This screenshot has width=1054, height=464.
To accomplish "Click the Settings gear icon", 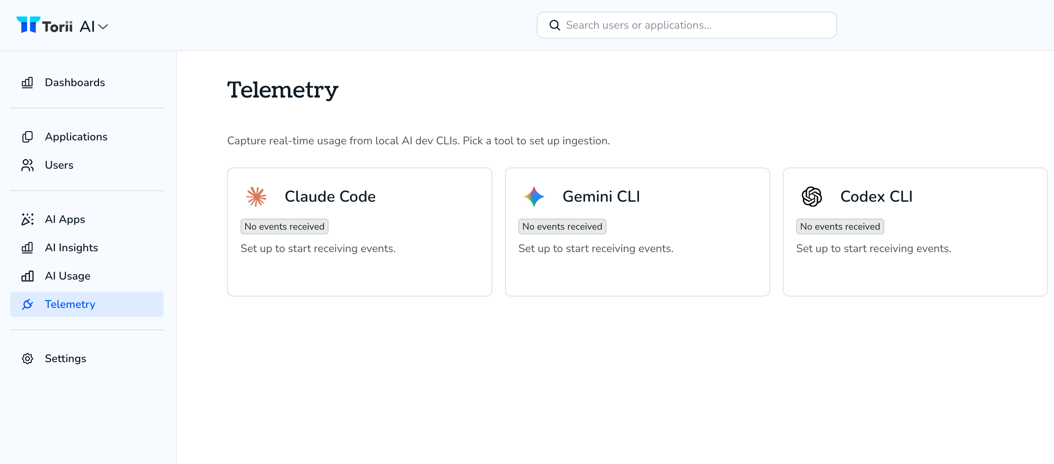I will [x=28, y=359].
